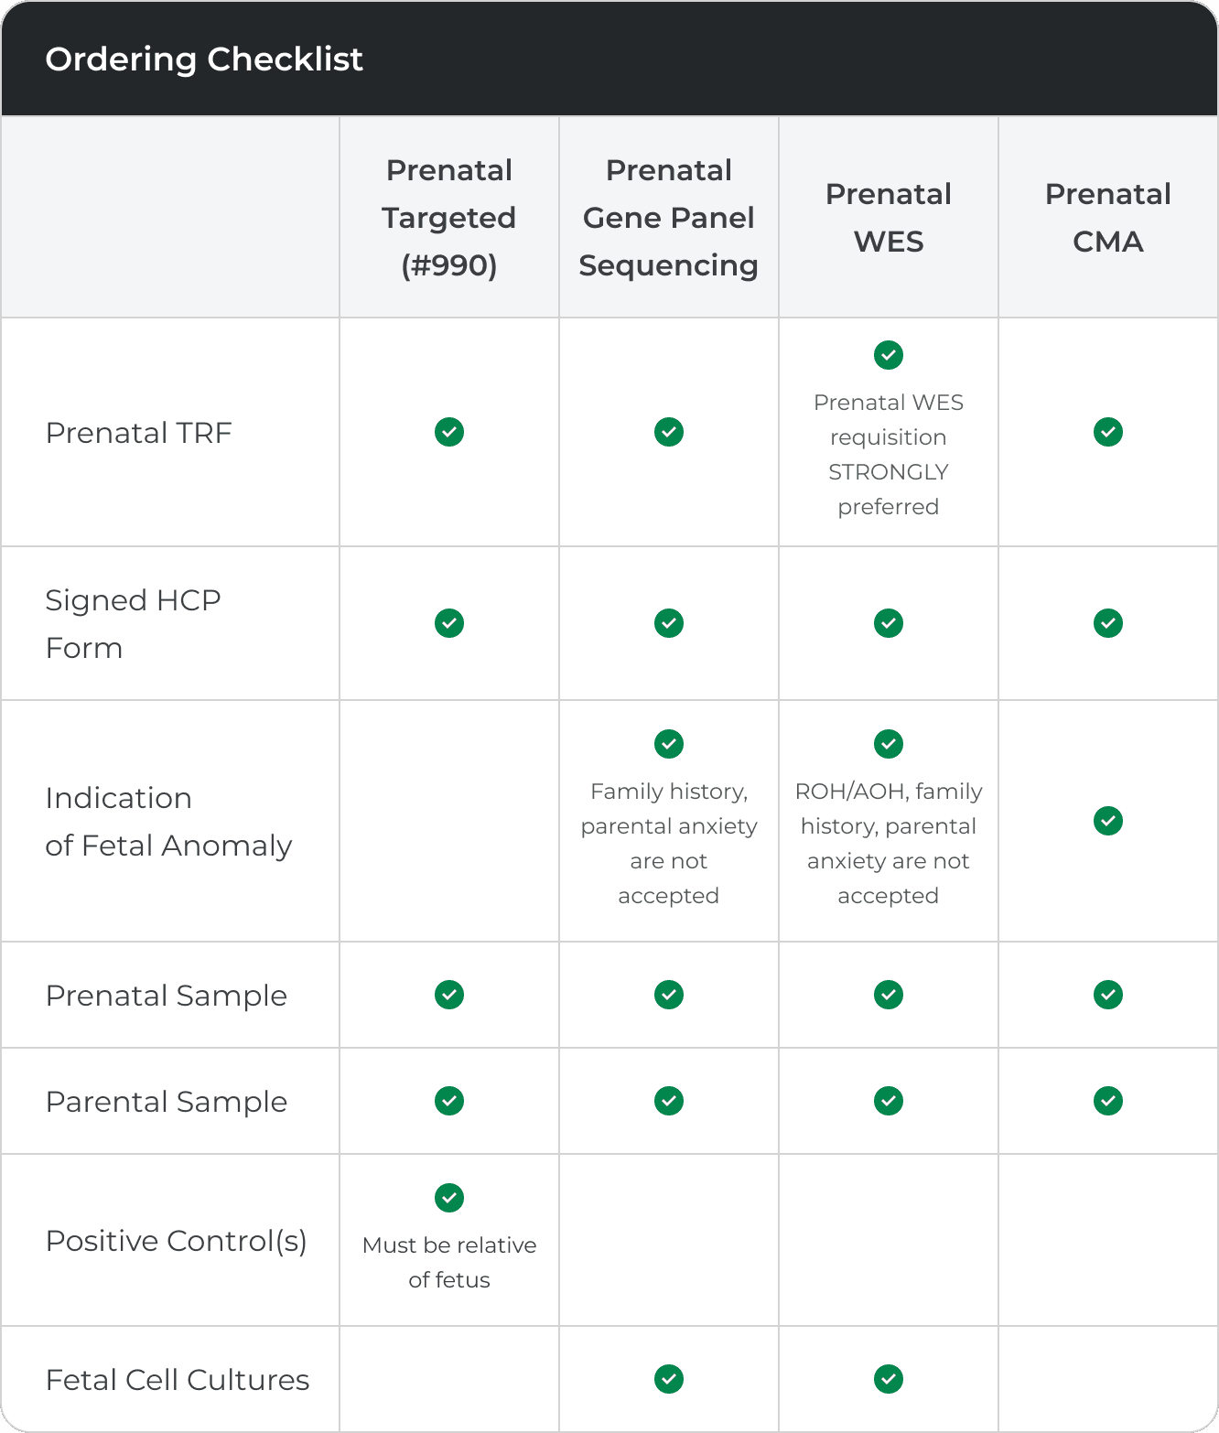Click Positive Control(s) checkmark above relative note
Viewport: 1219px width, 1433px height.
tap(449, 1198)
